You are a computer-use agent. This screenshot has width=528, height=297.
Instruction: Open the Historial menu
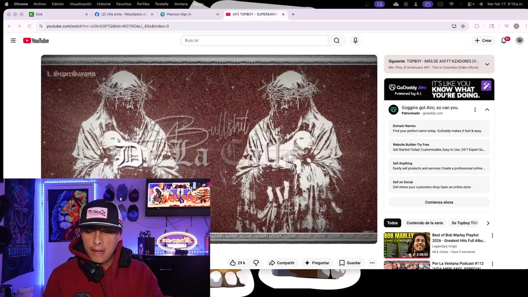tap(104, 4)
